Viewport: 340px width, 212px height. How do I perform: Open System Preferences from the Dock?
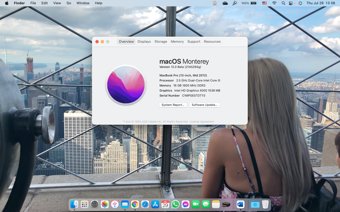click(x=95, y=204)
